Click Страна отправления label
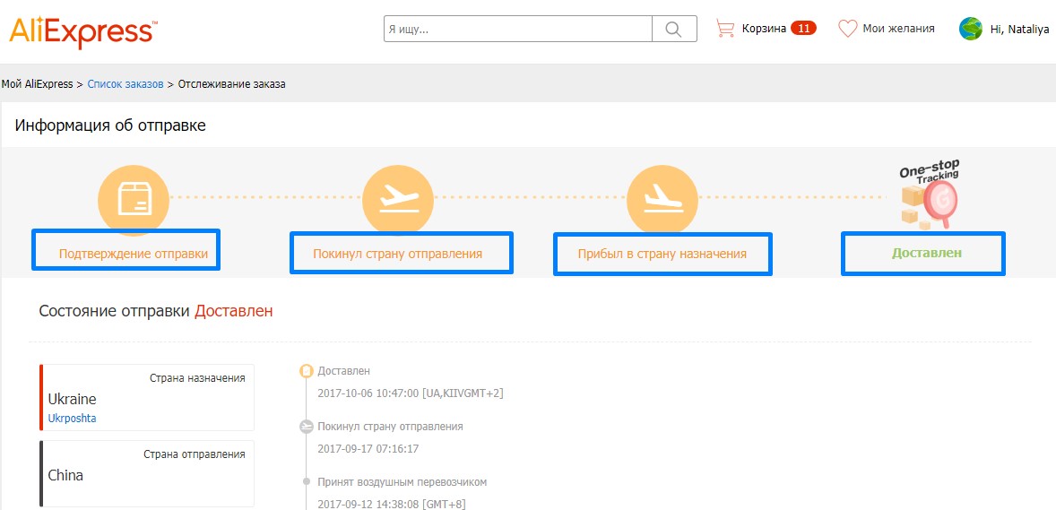Image resolution: width=1056 pixels, height=510 pixels. 195,454
